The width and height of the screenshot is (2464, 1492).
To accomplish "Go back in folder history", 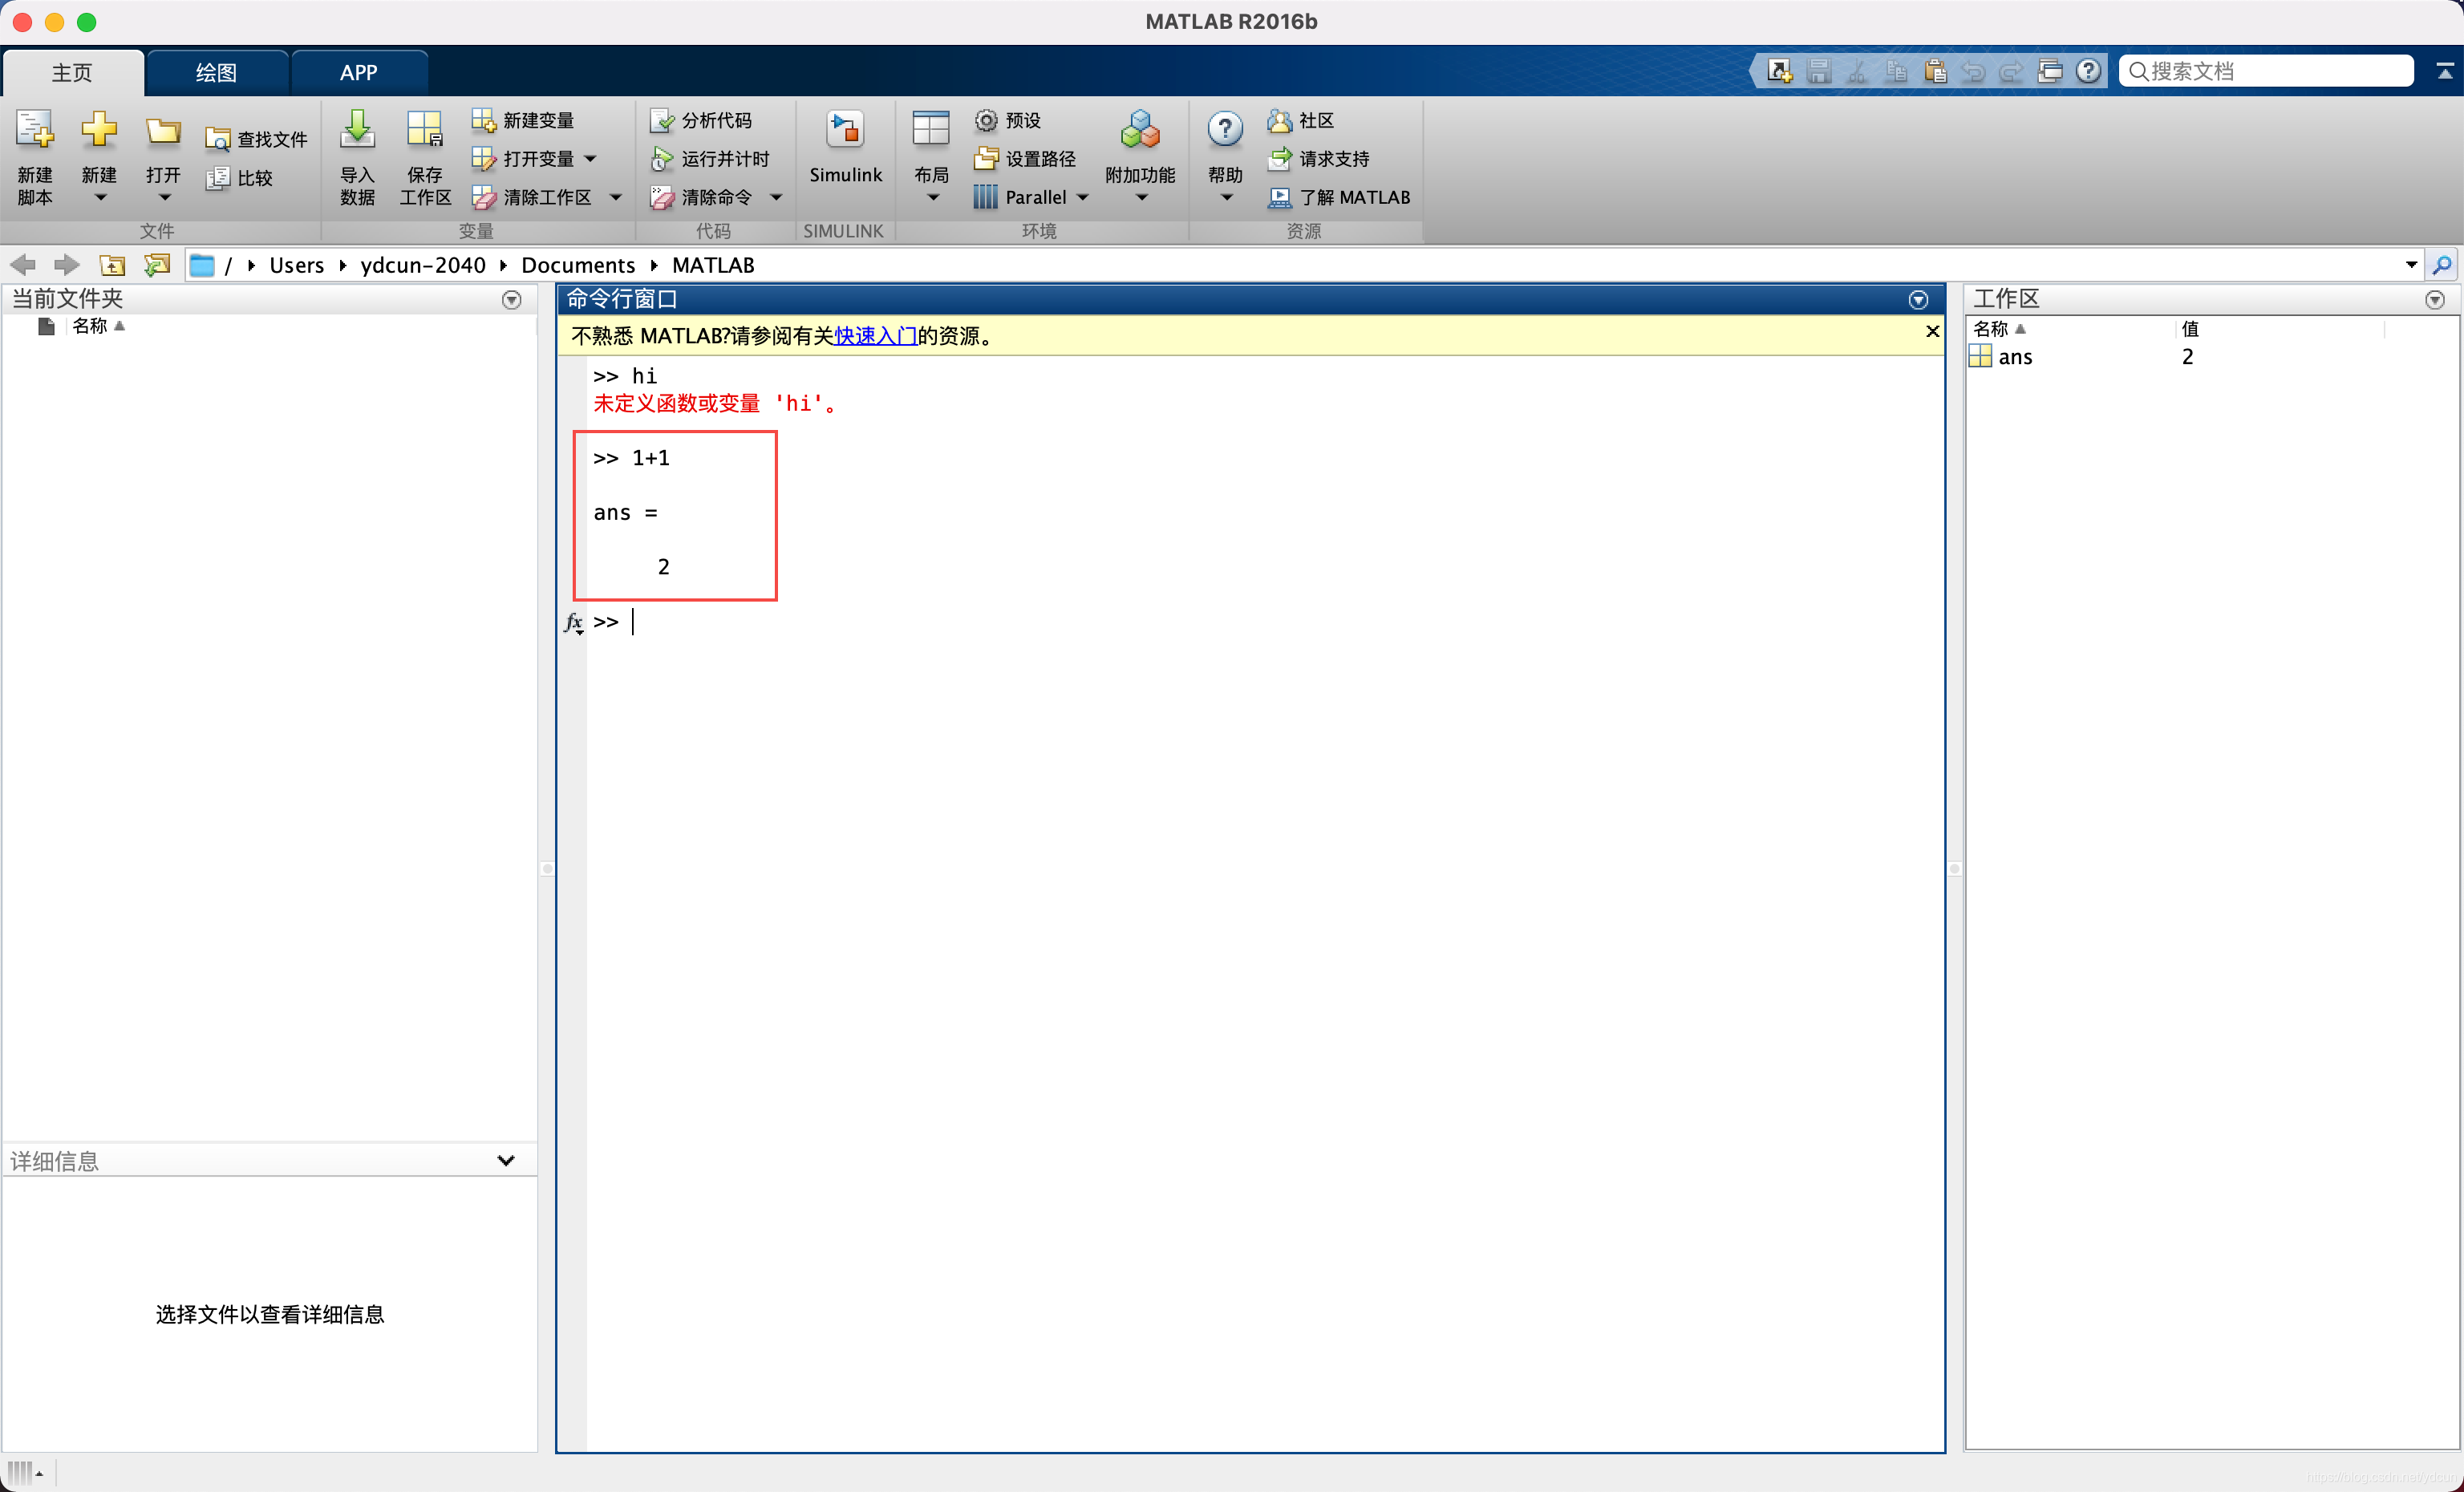I will point(23,265).
